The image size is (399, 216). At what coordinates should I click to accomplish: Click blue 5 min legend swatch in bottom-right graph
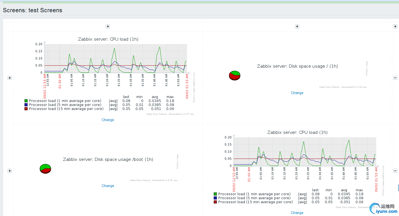pyautogui.click(x=215, y=198)
